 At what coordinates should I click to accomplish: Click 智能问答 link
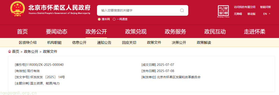point(266,7)
